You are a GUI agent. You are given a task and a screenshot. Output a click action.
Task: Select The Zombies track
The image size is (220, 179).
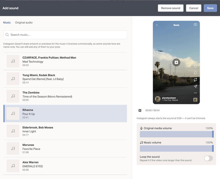pos(65,96)
